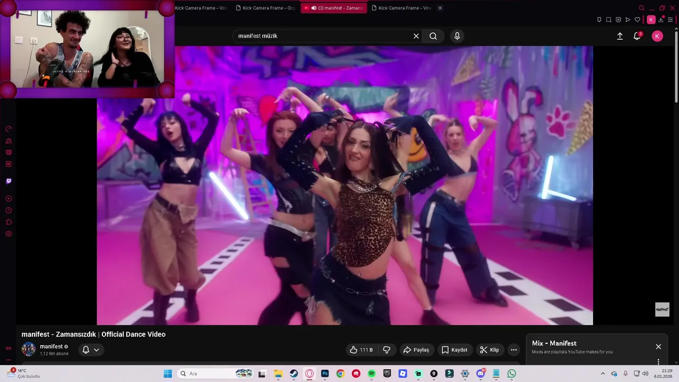Open Opera profile K button
This screenshot has width=679, height=382.
point(651,20)
